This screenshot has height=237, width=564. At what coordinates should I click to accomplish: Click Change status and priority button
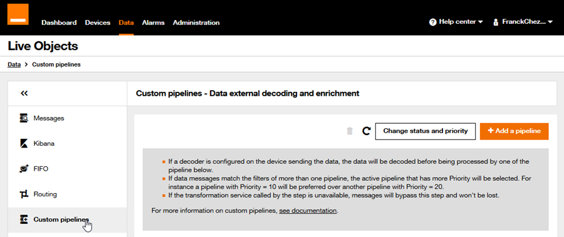[426, 131]
